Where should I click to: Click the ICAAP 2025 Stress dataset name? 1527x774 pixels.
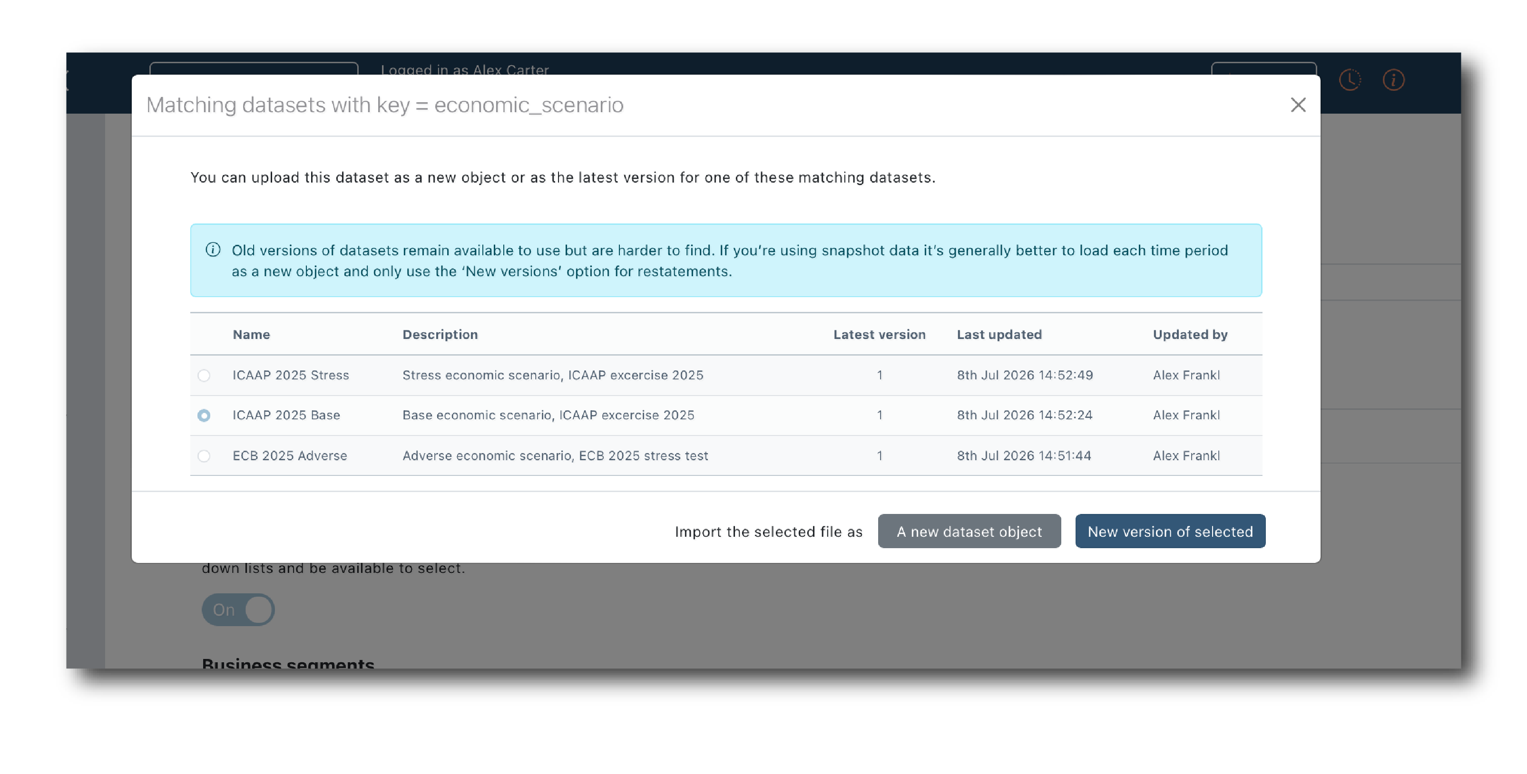point(291,375)
